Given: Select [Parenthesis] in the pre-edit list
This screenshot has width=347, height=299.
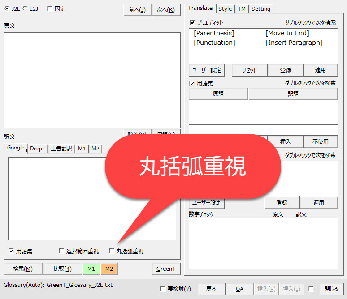Looking at the screenshot, I should [x=214, y=33].
